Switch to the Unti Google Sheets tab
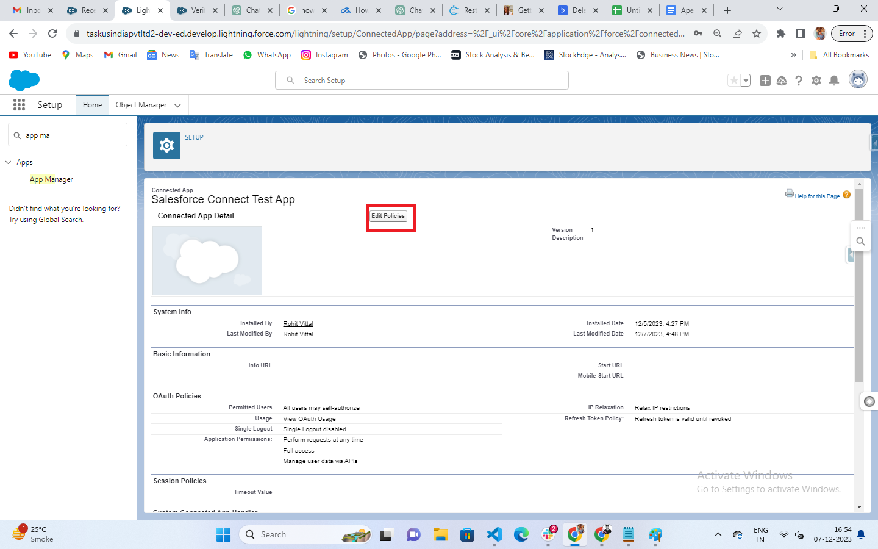 (x=632, y=10)
